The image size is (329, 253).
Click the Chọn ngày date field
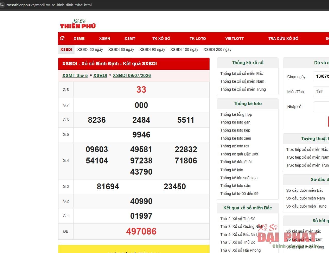click(321, 76)
